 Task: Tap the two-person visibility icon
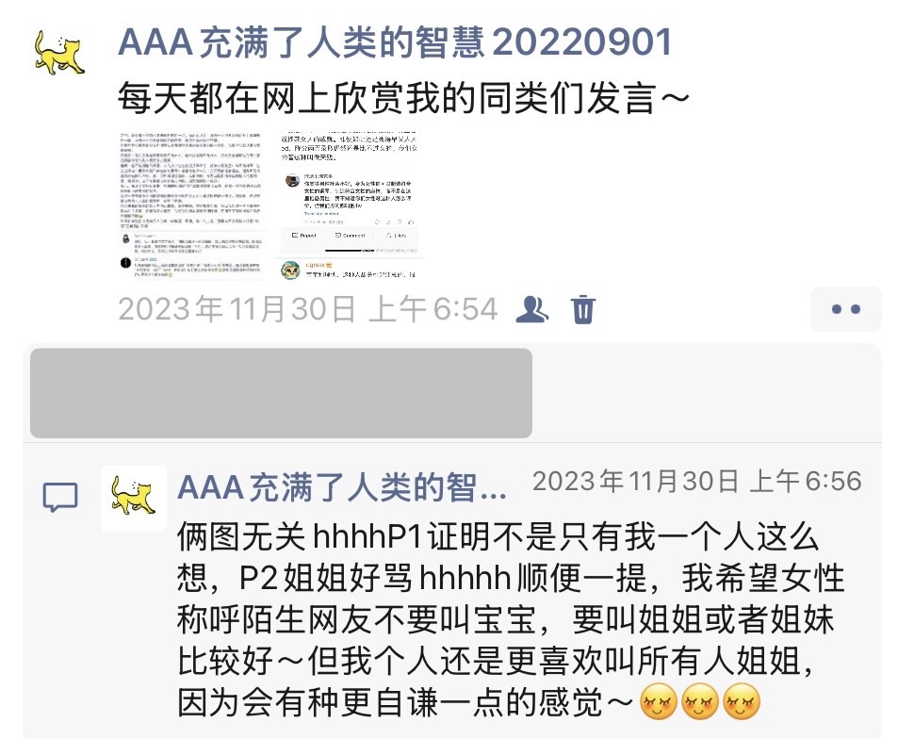532,309
